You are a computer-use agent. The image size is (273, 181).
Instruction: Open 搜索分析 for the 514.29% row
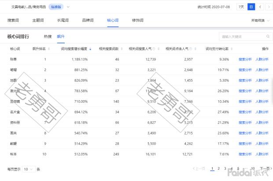[245, 144]
